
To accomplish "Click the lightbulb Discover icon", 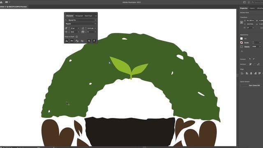I will (x=249, y=2).
